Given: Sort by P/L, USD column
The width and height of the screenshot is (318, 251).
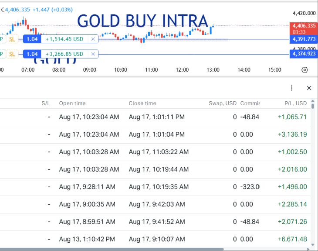Looking at the screenshot, I should pyautogui.click(x=295, y=103).
